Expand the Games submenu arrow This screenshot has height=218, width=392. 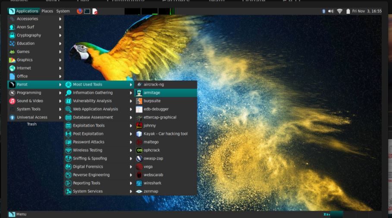click(x=60, y=52)
